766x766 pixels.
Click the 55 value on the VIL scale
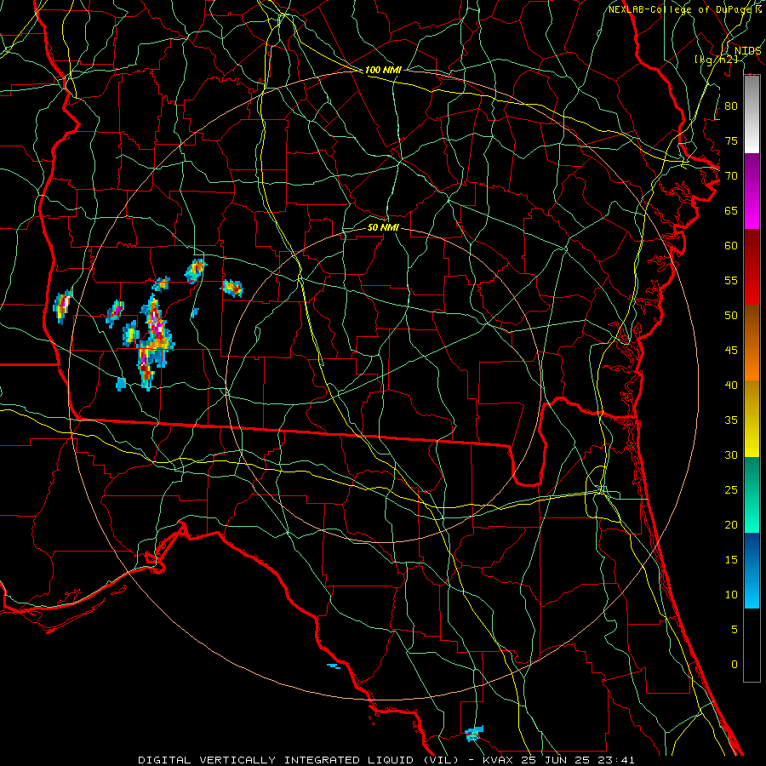[731, 280]
